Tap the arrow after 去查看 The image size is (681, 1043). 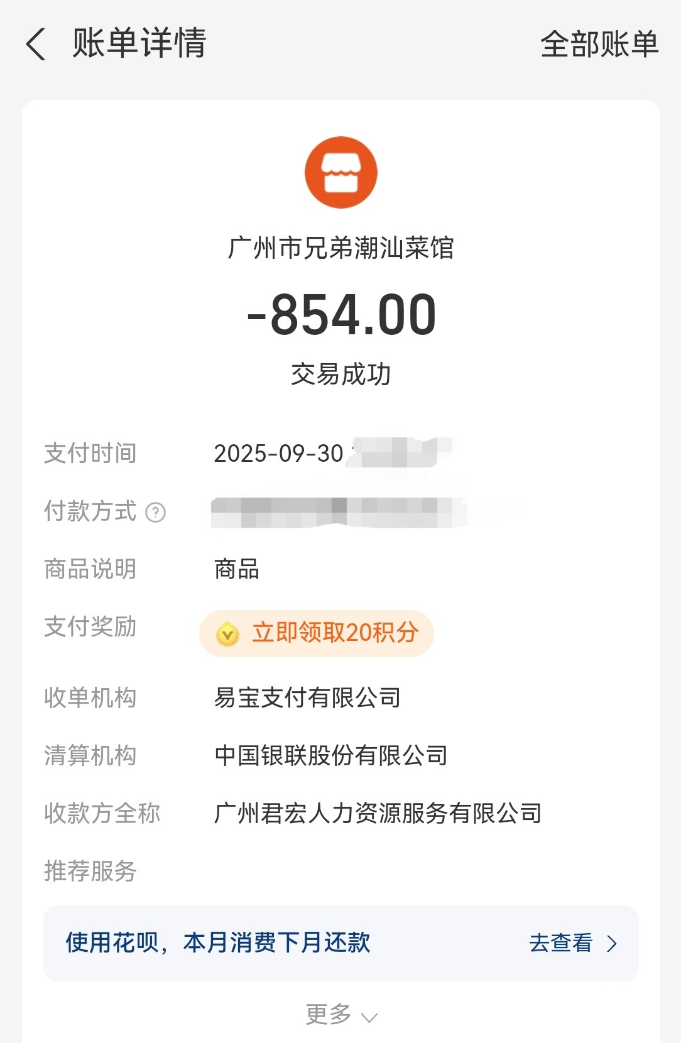(612, 944)
